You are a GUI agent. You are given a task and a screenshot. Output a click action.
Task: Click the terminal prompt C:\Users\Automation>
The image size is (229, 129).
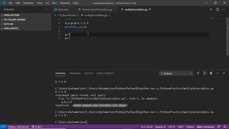(x=70, y=122)
